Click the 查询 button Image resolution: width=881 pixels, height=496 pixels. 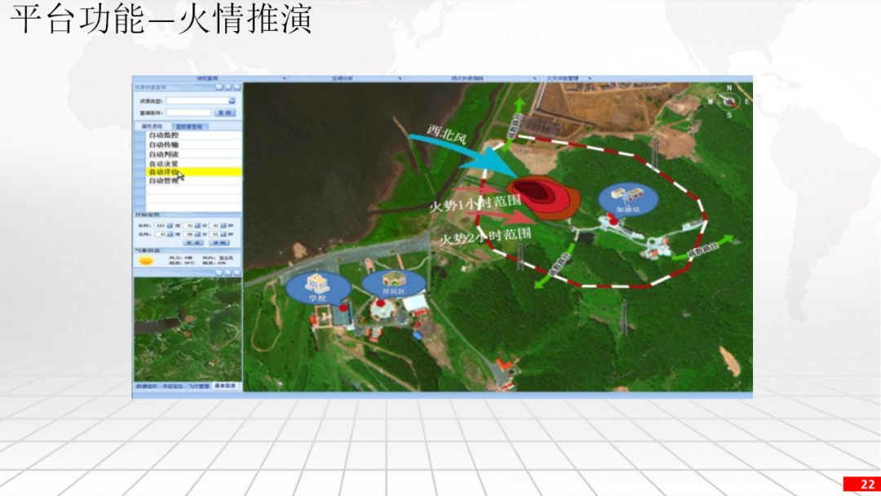225,113
